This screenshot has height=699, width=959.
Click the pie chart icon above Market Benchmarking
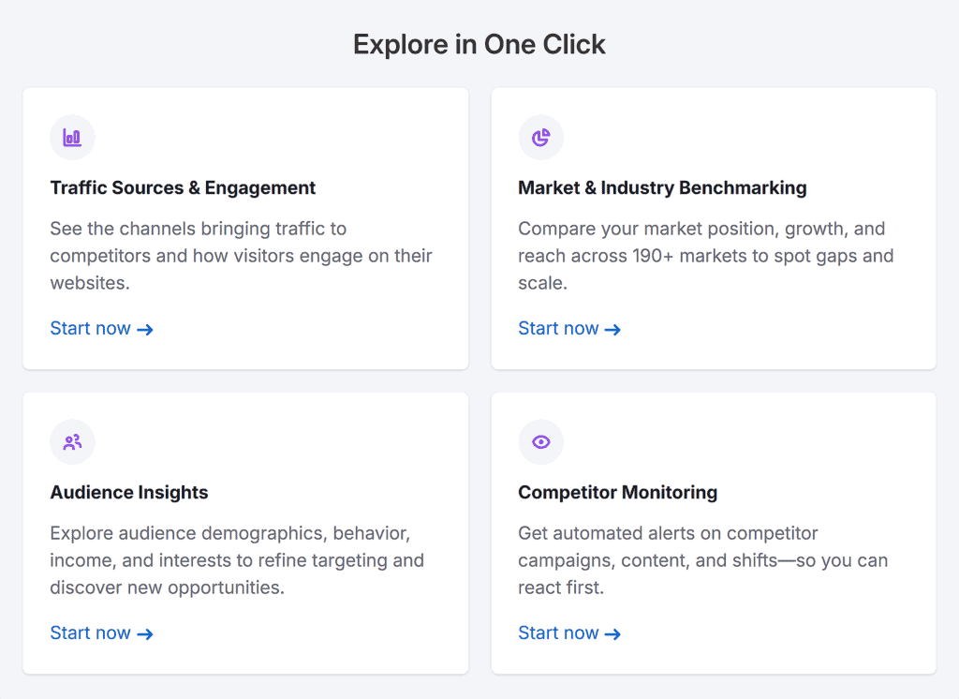tap(540, 137)
